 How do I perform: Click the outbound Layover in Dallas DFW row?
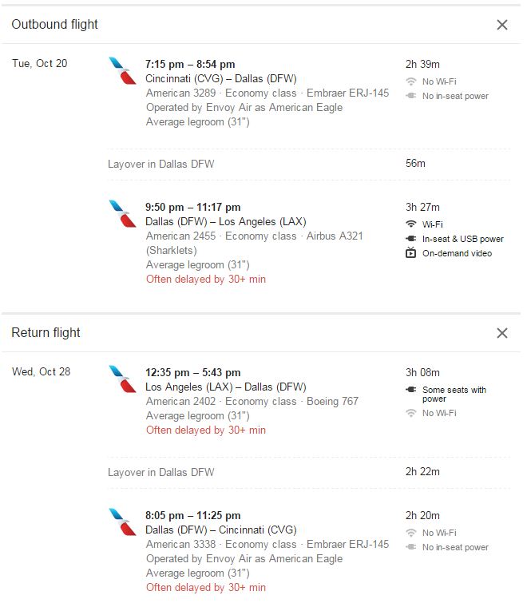tap(161, 164)
